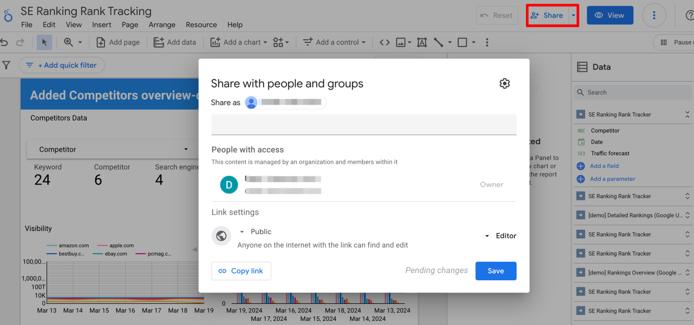Open the Resource menu

[x=201, y=25]
